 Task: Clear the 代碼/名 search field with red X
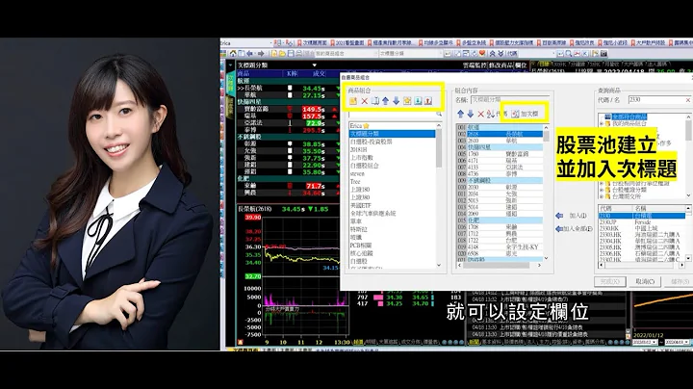tap(687, 100)
